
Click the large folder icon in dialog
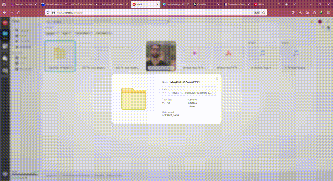click(x=133, y=99)
